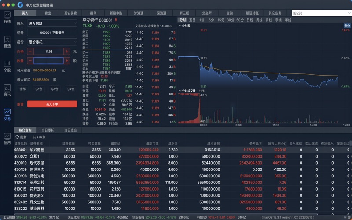Increase quantity with the plus button
352x220 pixels.
point(67,61)
